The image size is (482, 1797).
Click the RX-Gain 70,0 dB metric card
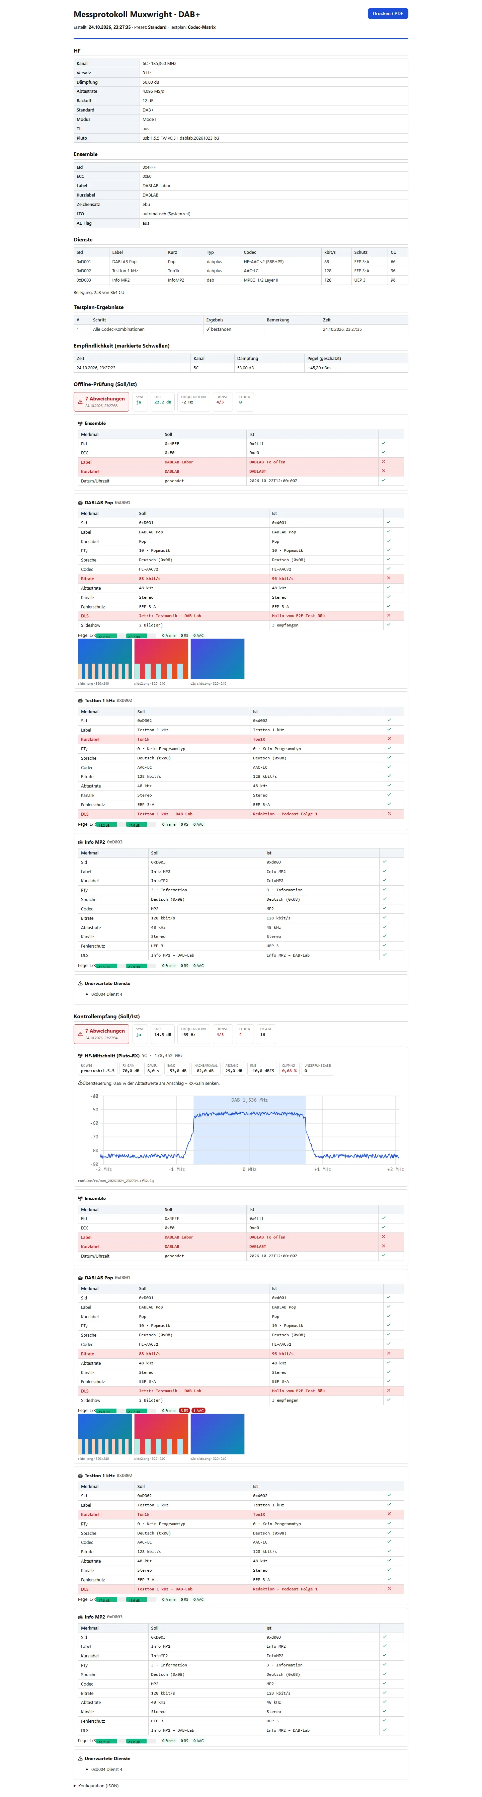(x=131, y=1068)
